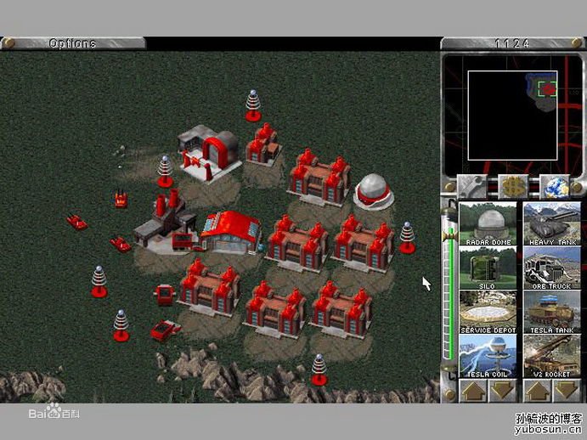Select the dome-shaped radar building on map
This screenshot has height=440, width=587.
[373, 190]
